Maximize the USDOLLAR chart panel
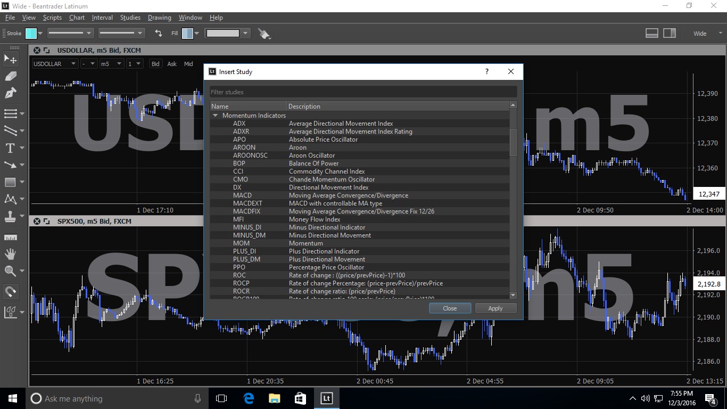 click(x=47, y=51)
